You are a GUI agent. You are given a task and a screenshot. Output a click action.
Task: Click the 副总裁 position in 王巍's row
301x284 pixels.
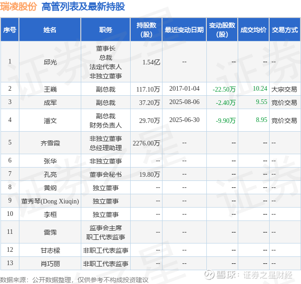click(106, 89)
